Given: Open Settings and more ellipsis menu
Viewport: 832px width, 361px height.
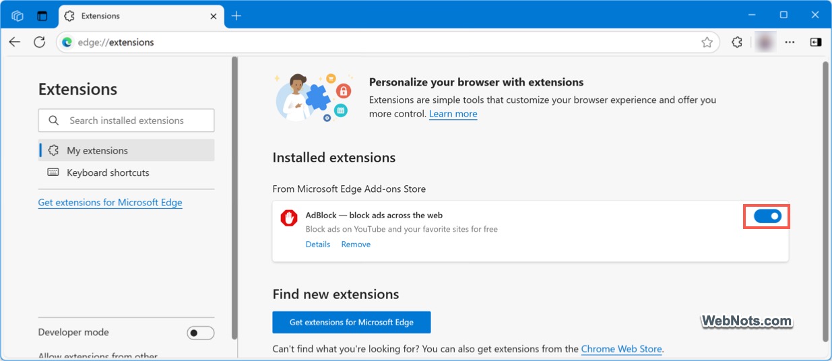Looking at the screenshot, I should [x=790, y=42].
